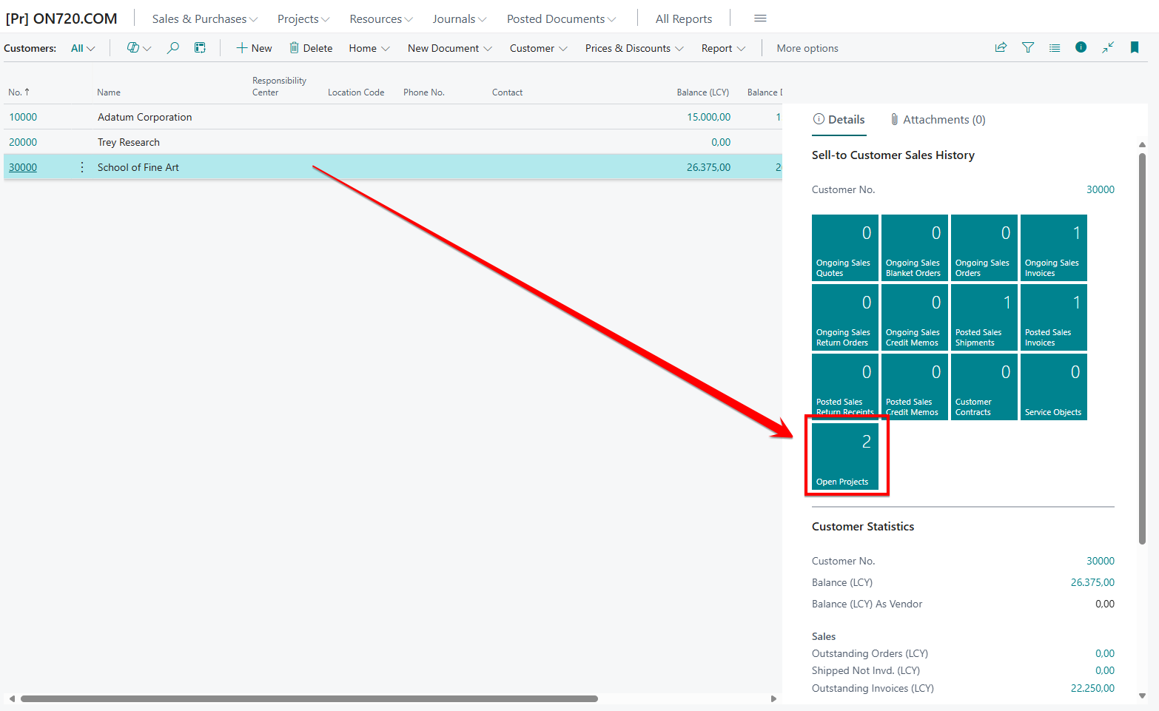Sort by the No. column header
This screenshot has width=1159, height=711.
[19, 92]
